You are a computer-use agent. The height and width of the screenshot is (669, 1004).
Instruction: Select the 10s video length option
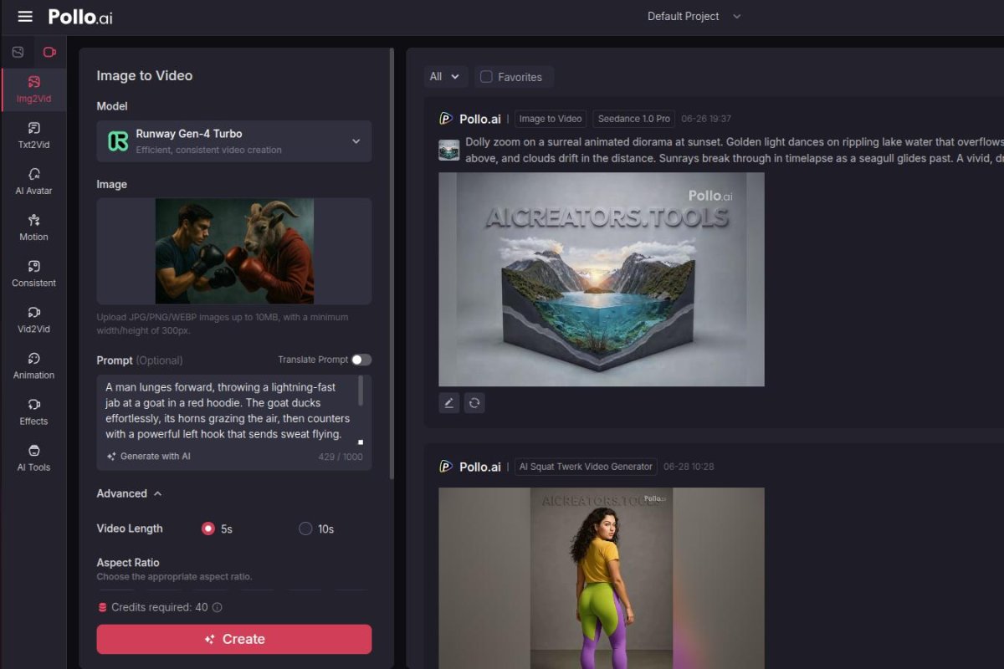click(305, 529)
